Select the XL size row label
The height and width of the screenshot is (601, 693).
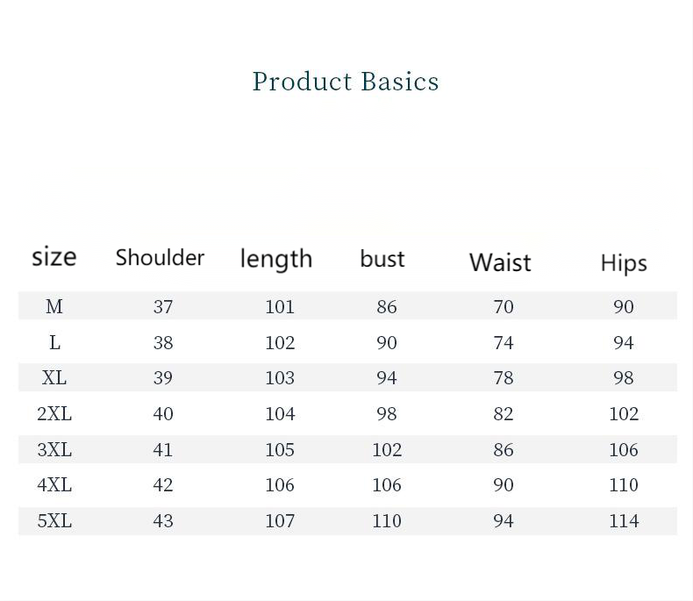(54, 378)
